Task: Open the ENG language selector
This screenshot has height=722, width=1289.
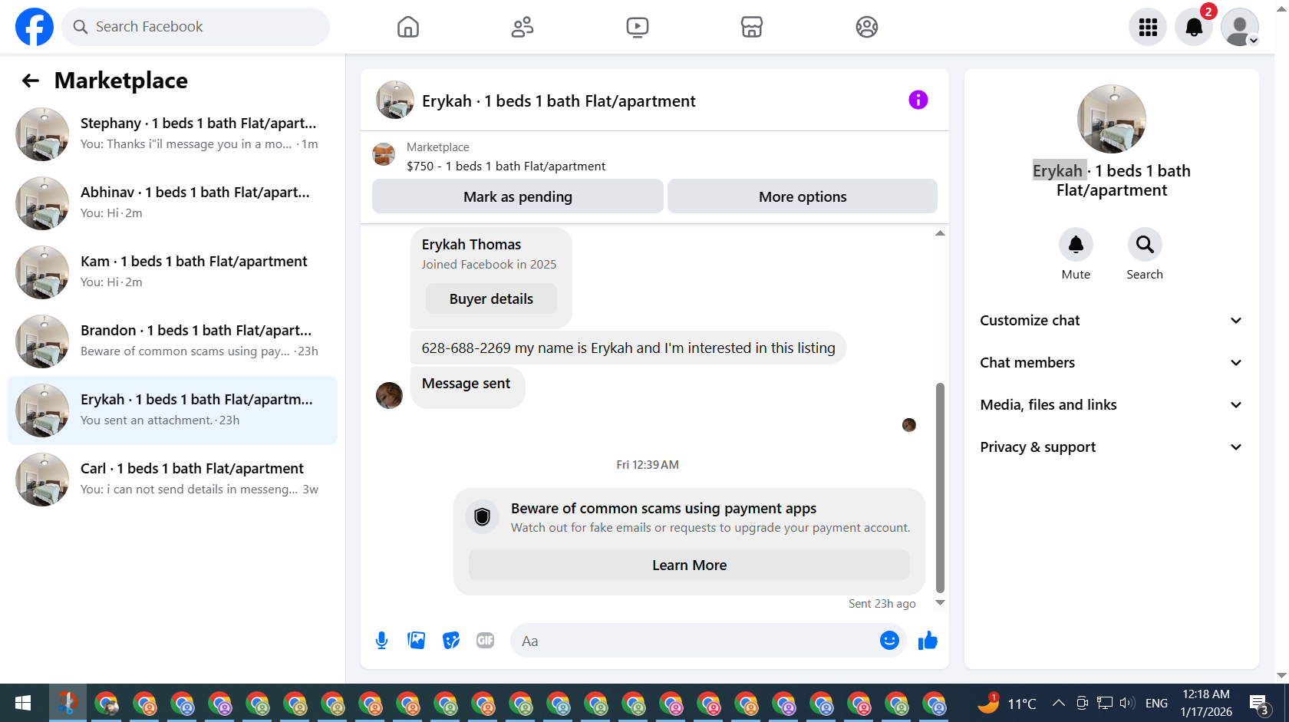Action: point(1156,703)
